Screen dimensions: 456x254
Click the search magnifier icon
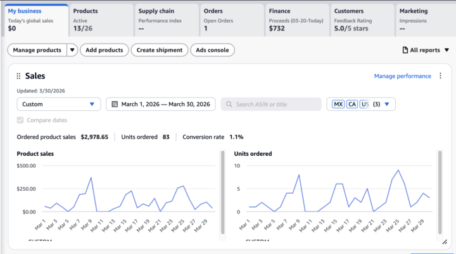click(x=229, y=104)
